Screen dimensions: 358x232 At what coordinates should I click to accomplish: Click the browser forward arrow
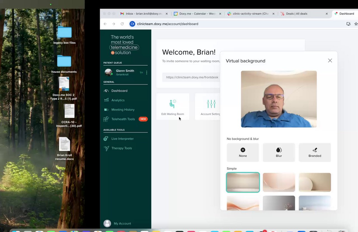point(114,24)
